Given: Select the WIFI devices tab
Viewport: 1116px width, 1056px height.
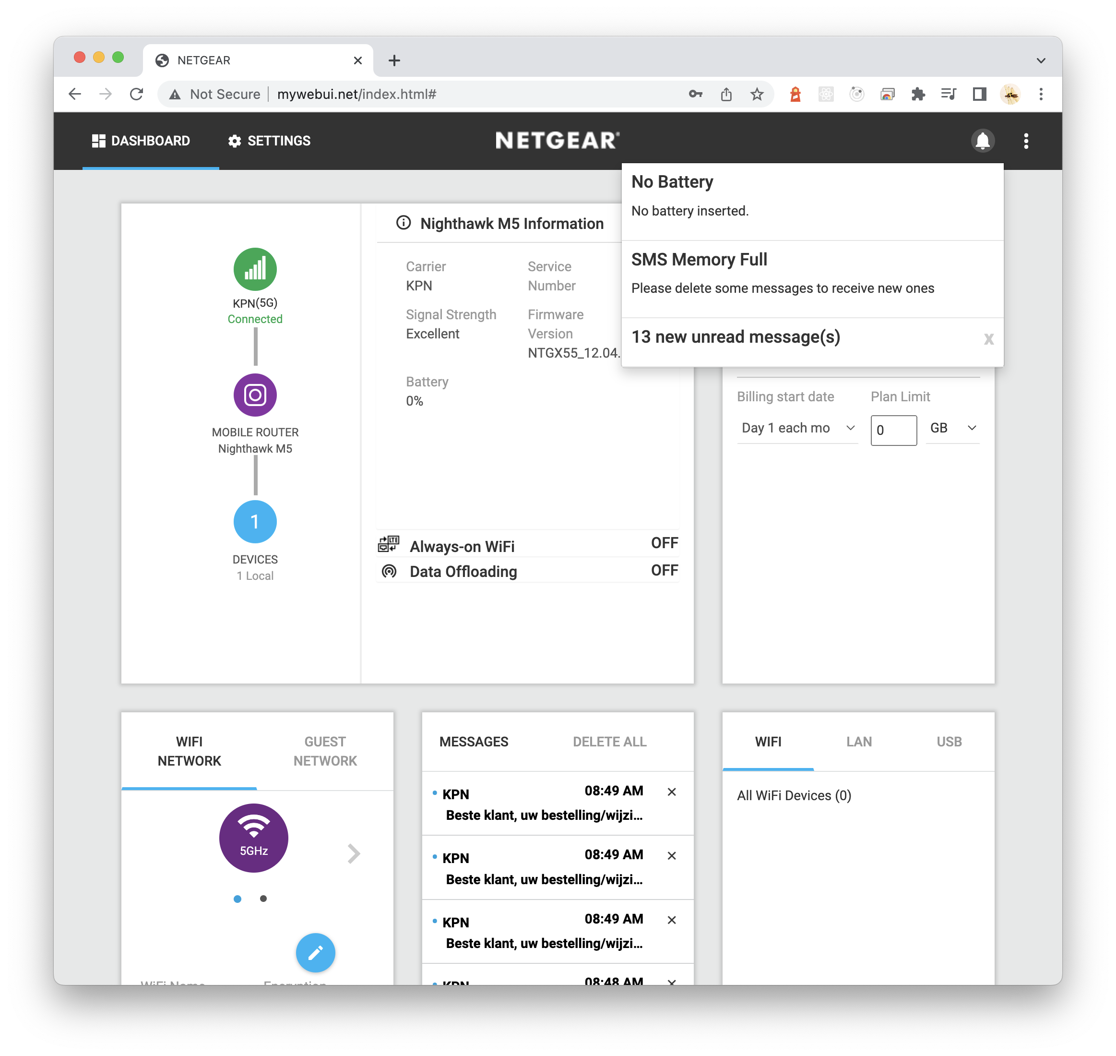Looking at the screenshot, I should tap(768, 741).
